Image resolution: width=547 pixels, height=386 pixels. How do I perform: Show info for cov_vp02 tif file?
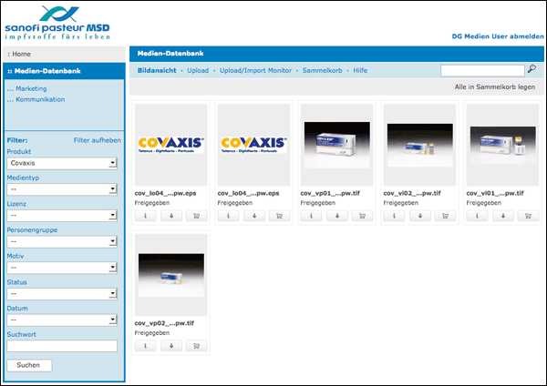click(146, 346)
